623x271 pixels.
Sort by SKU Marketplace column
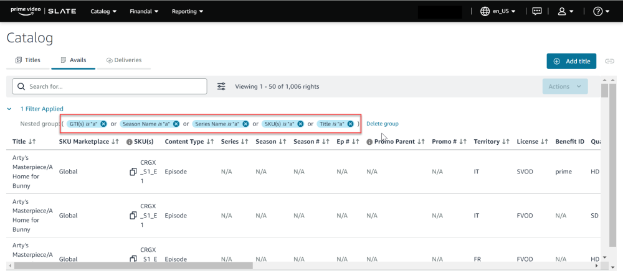115,142
